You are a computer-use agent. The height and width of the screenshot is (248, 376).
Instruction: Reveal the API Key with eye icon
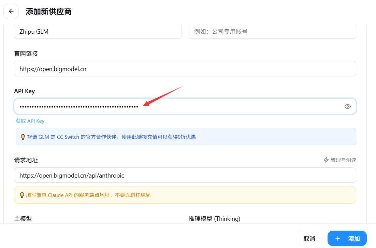(347, 106)
